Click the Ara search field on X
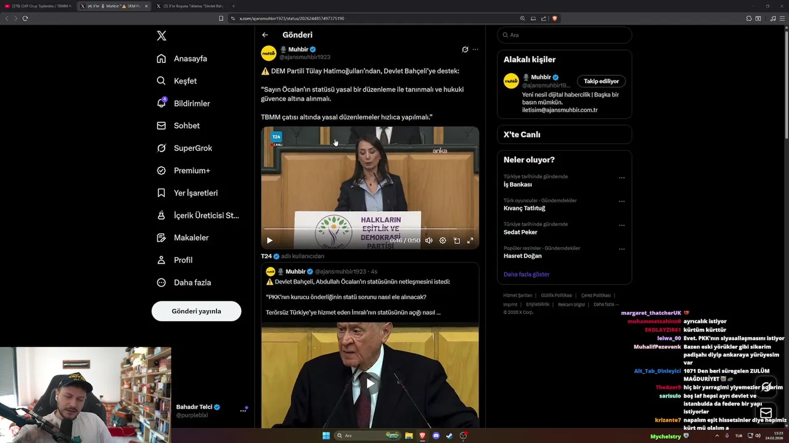Viewport: 789px width, 443px height. (x=564, y=35)
